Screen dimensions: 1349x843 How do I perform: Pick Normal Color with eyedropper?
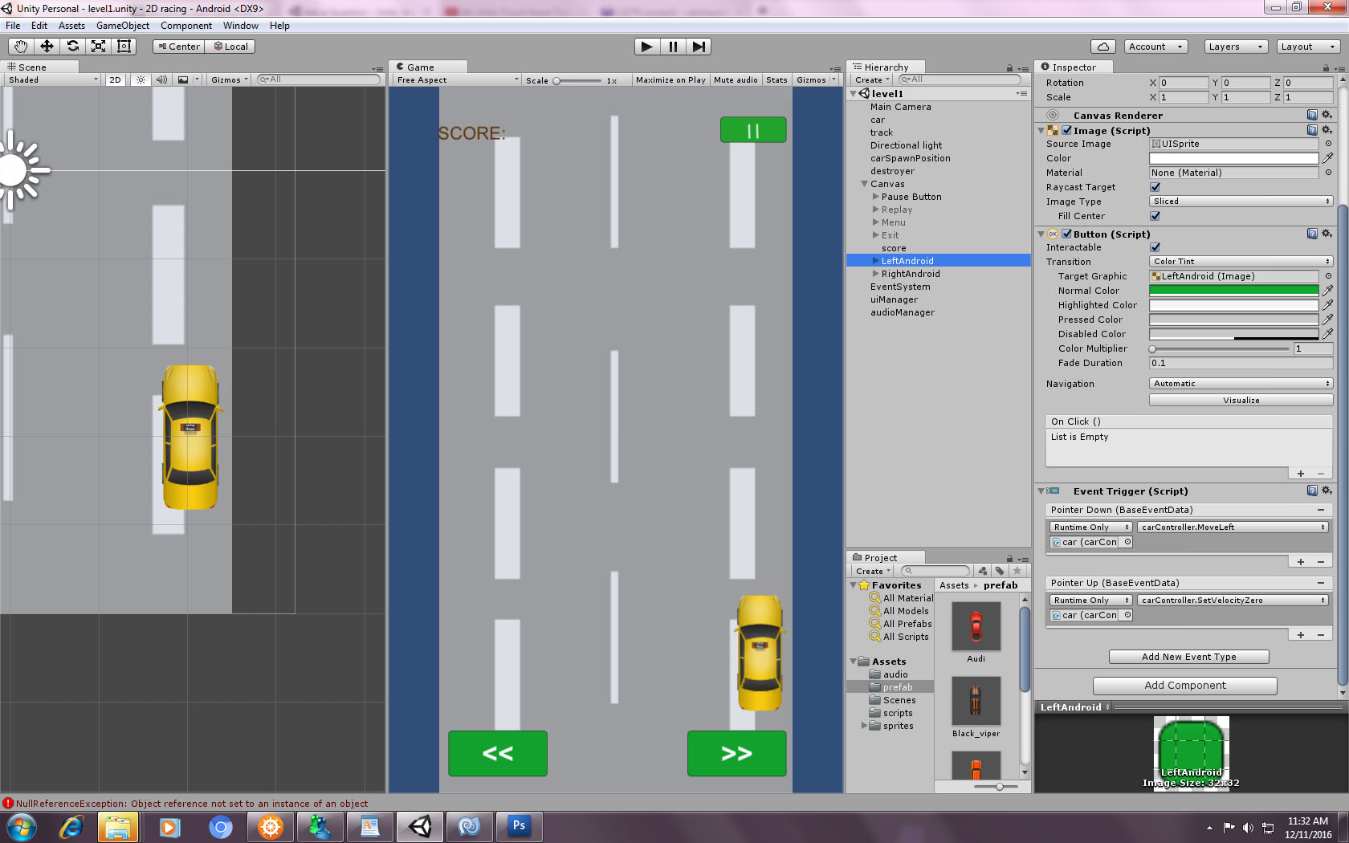point(1327,291)
